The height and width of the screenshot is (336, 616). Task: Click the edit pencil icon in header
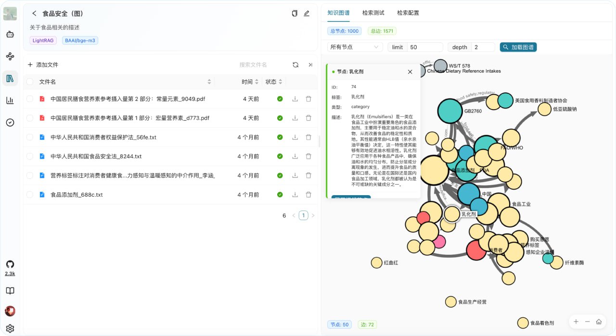tap(307, 13)
